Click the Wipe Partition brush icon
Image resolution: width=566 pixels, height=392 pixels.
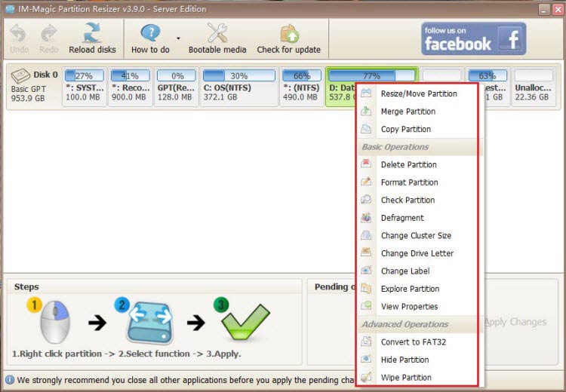(x=366, y=376)
